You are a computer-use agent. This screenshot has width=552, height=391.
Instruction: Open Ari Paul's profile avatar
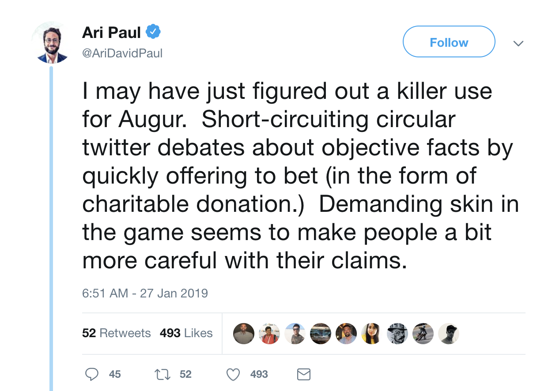pyautogui.click(x=51, y=41)
